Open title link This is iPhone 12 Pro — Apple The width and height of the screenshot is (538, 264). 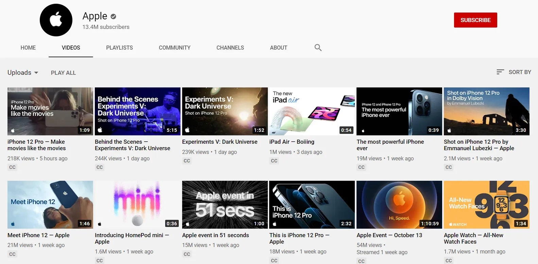click(x=299, y=239)
